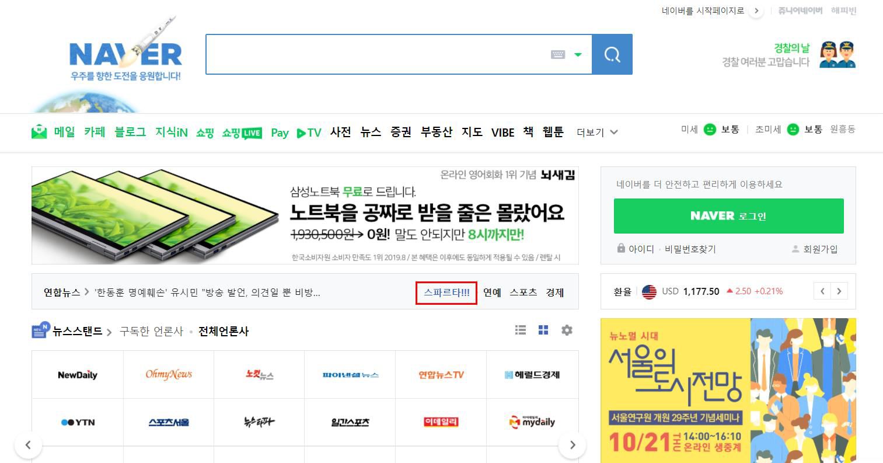The width and height of the screenshot is (883, 463).
Task: Open 쇼핑 in the navigation bar
Action: (205, 133)
